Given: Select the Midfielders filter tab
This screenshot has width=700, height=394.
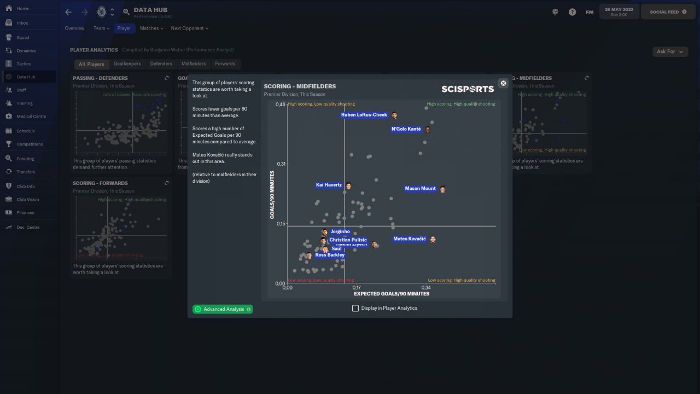Looking at the screenshot, I should point(194,64).
